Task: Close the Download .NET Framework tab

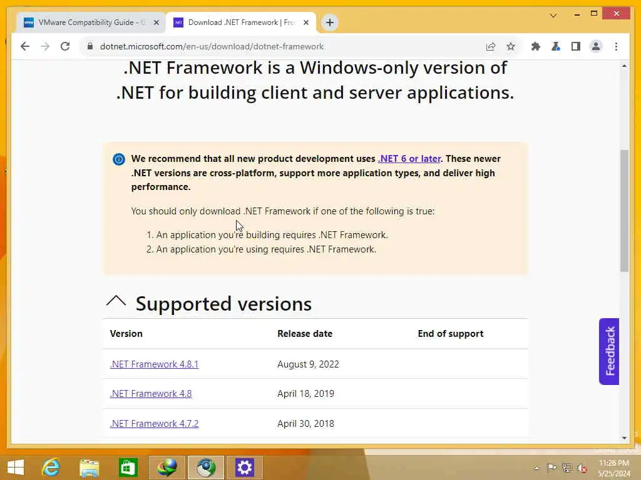Action: (305, 23)
